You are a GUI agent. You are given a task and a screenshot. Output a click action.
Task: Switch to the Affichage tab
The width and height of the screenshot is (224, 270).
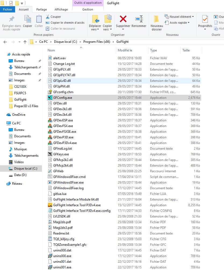[61, 9]
